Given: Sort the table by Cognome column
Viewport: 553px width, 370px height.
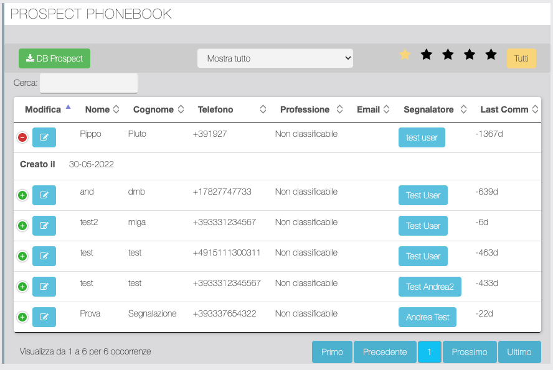Looking at the screenshot, I should [158, 109].
